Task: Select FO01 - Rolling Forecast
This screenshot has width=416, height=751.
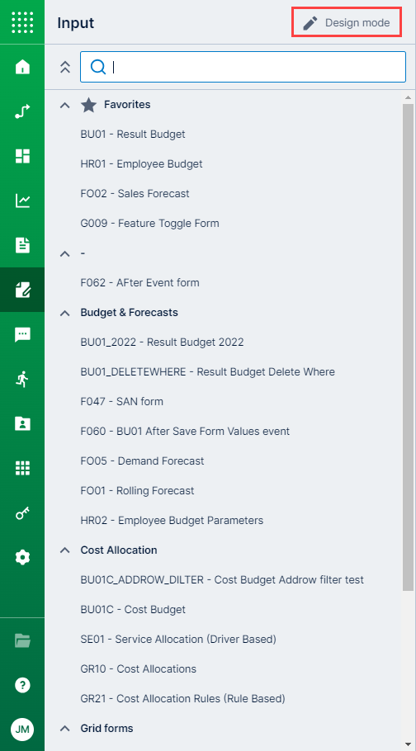Action: pos(138,490)
